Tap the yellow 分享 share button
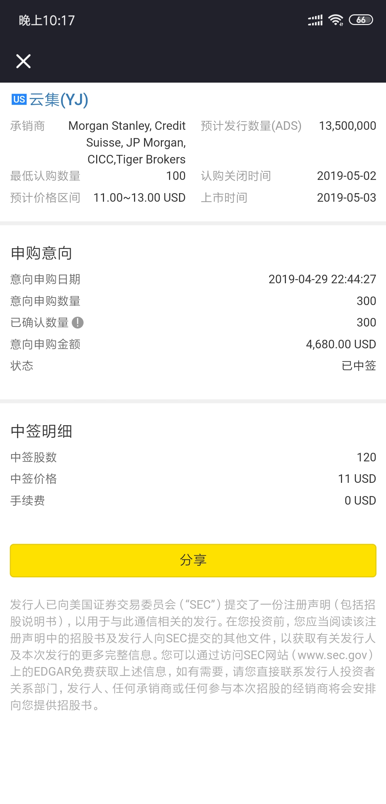Screen dimensions: 386x804 tap(193, 560)
